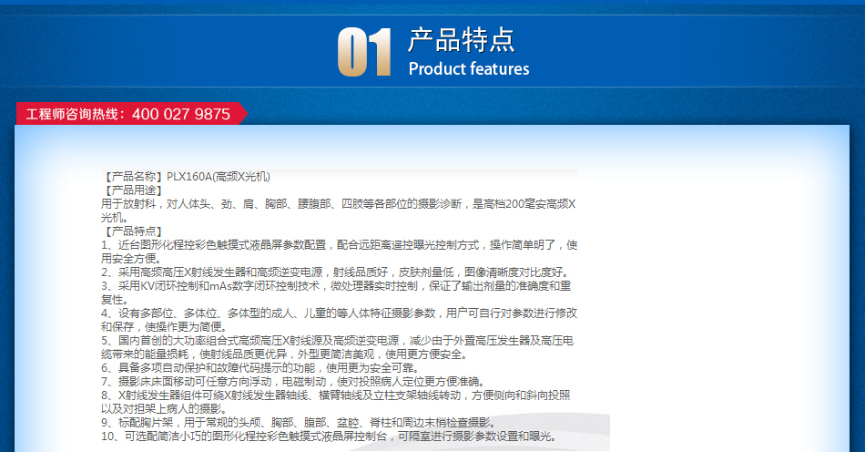
Task: Select feature 10 about the optional touch console
Action: 328,437
